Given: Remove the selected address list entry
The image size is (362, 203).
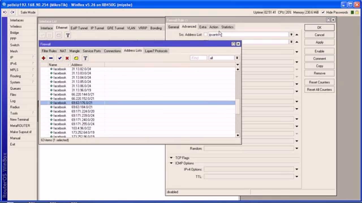Looking at the screenshot, I should [51, 58].
